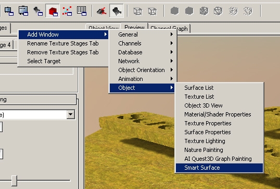The image size is (280, 189).
Task: Click the table list window toolbar icon
Action: tap(81, 11)
